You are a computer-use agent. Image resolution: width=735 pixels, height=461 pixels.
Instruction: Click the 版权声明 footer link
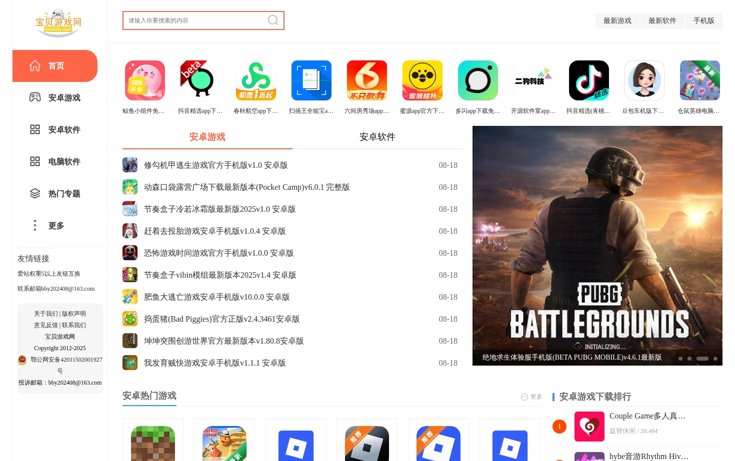pyautogui.click(x=74, y=314)
